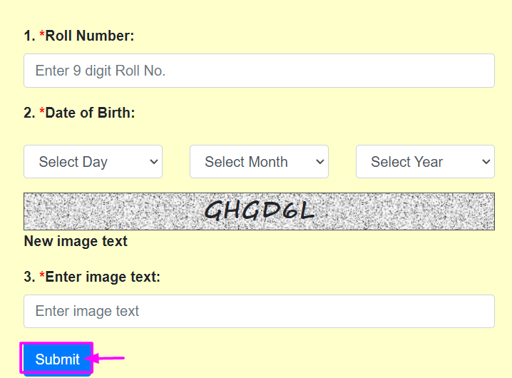This screenshot has width=512, height=378.
Task: Open the Select Year dropdown
Action: tap(425, 162)
